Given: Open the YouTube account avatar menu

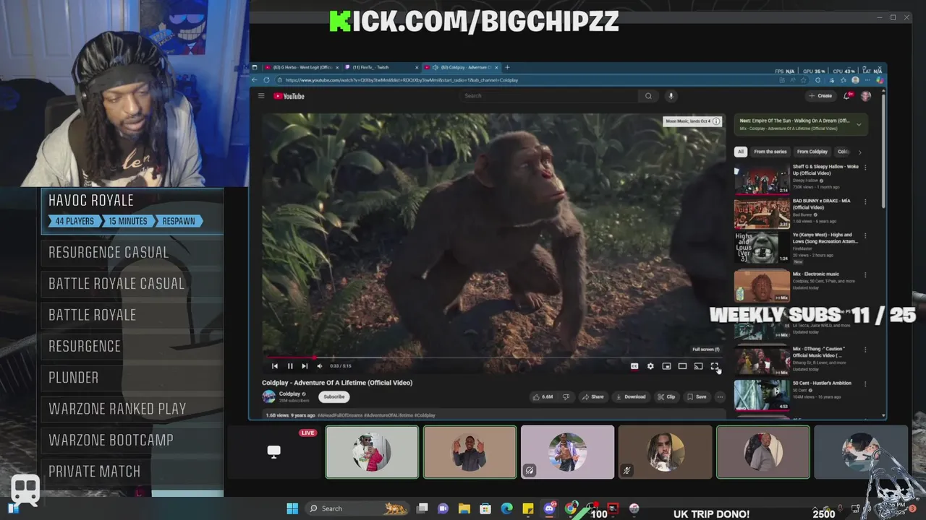Looking at the screenshot, I should point(865,95).
